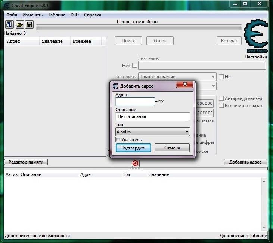Click the Отсев button
The image size is (273, 243).
coord(160,41)
